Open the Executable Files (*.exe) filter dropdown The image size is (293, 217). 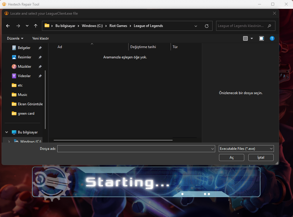point(246,149)
